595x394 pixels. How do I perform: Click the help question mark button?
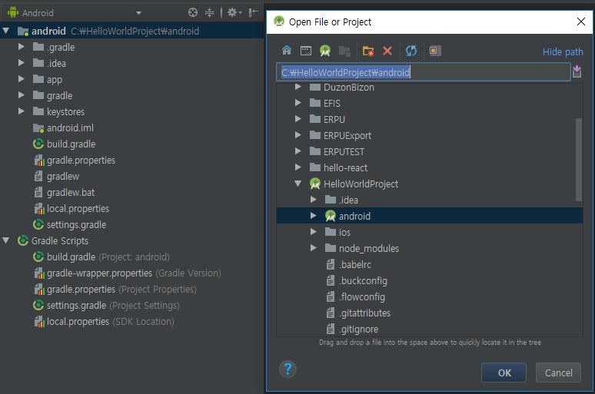coord(288,369)
